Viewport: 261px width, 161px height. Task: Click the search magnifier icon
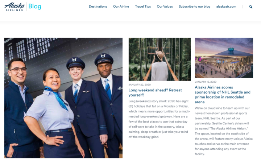coord(251,7)
